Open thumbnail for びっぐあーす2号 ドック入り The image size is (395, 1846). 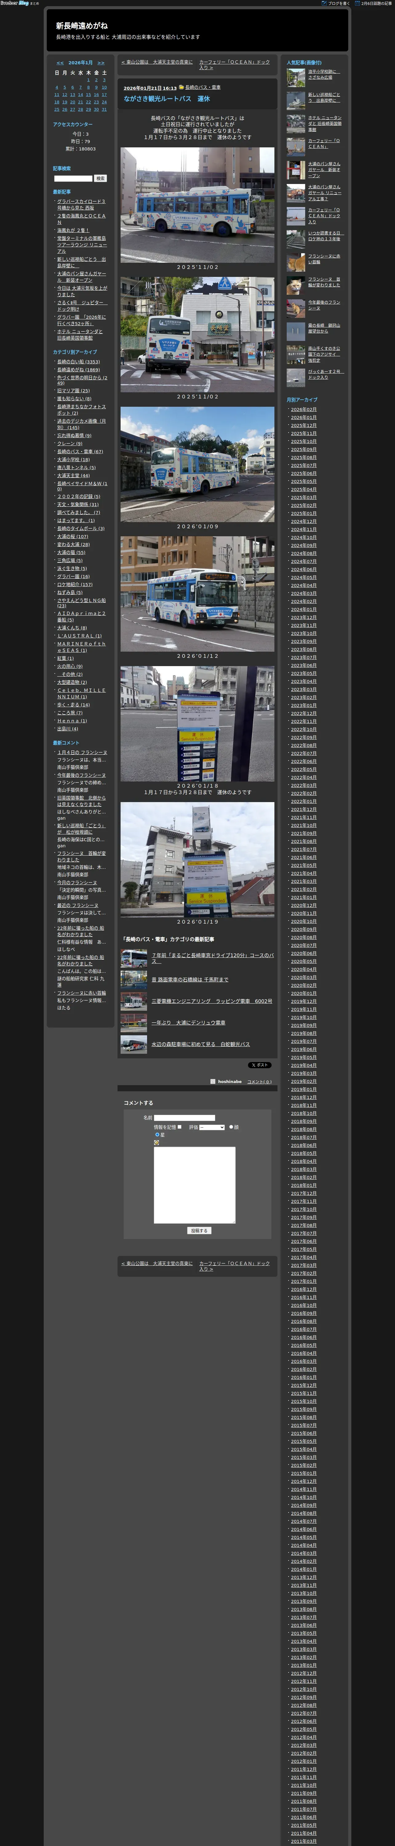296,378
